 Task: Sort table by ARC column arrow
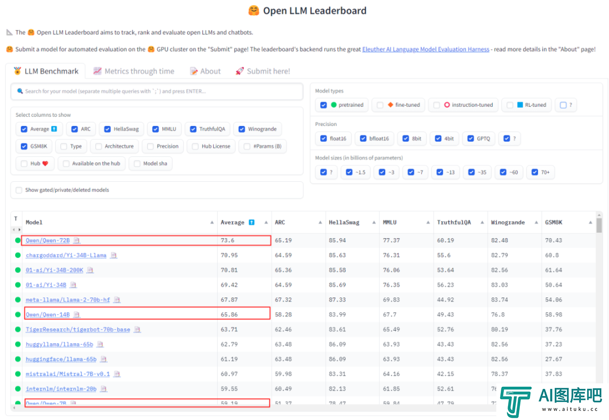coord(320,222)
